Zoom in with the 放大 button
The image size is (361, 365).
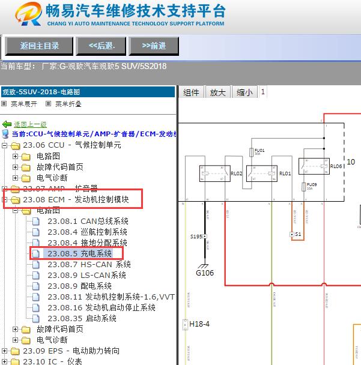click(218, 92)
